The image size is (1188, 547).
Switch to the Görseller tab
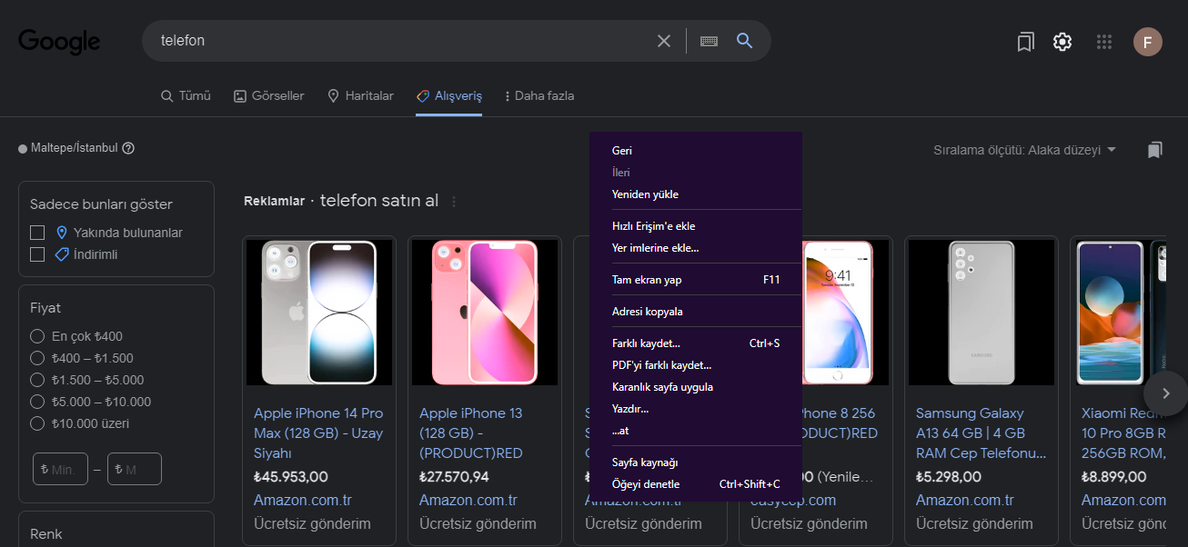coord(268,95)
